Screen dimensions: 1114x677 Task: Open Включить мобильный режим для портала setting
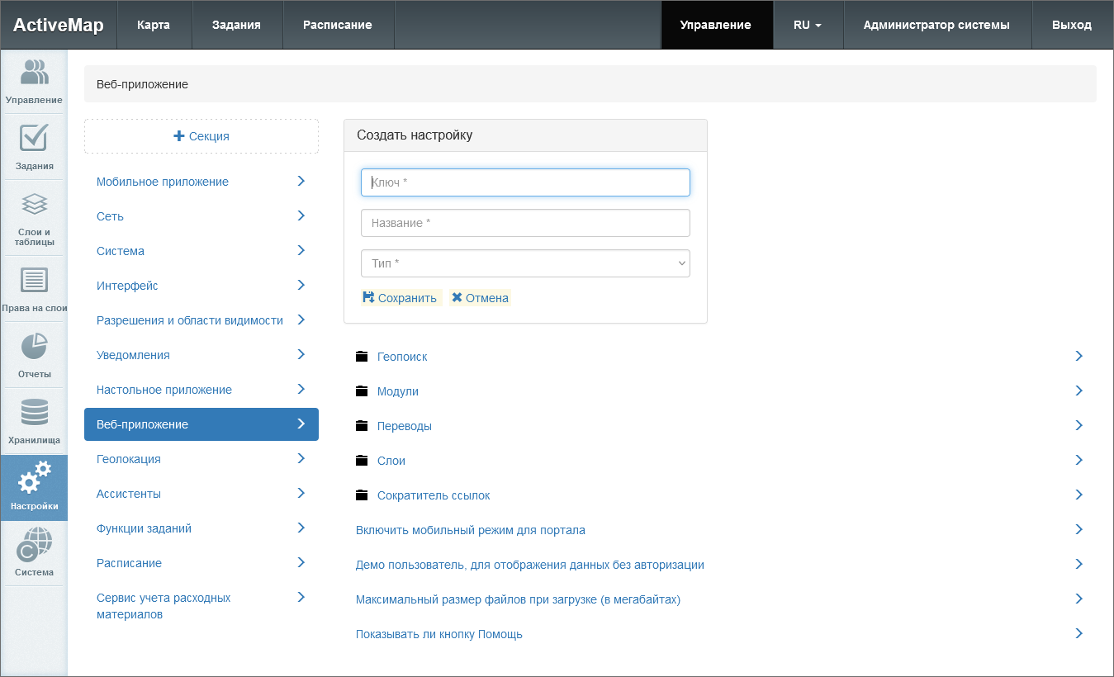(470, 530)
